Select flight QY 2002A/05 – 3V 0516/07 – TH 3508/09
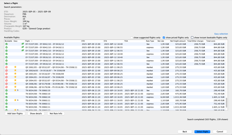The image size is (232, 135). point(115,71)
